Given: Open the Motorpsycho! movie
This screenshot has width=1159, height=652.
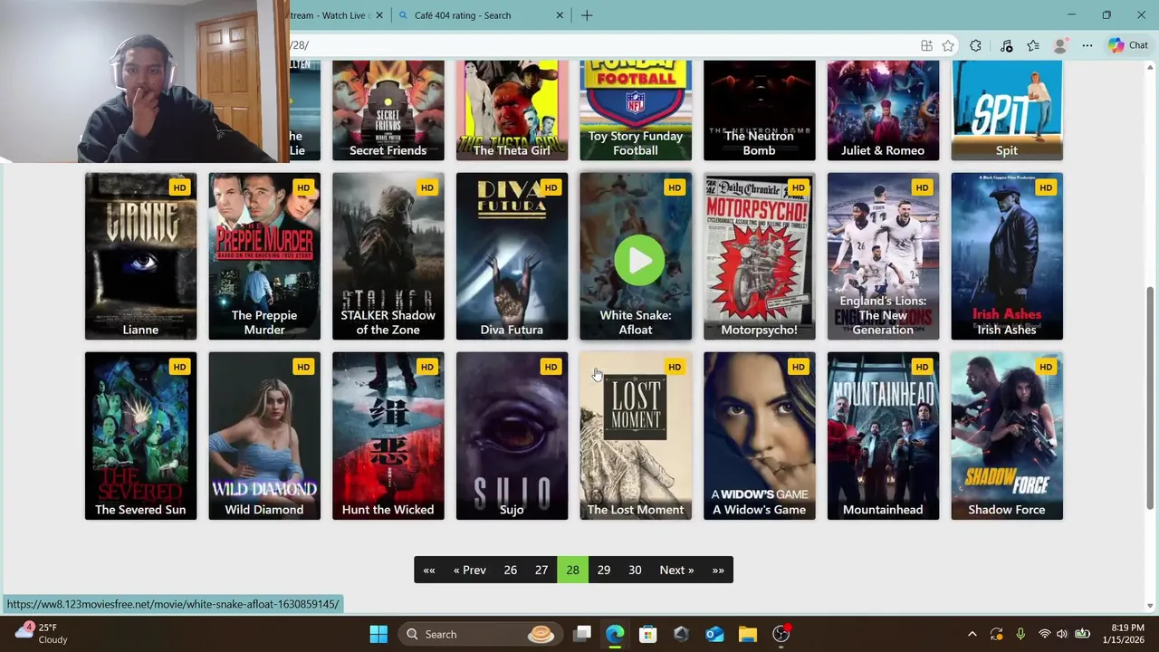Looking at the screenshot, I should pos(760,256).
